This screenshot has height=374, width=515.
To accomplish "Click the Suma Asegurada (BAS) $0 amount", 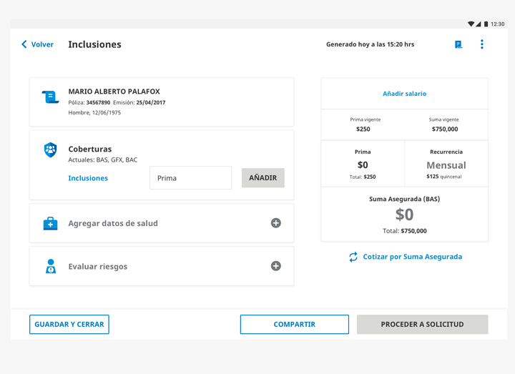I will pos(404,215).
